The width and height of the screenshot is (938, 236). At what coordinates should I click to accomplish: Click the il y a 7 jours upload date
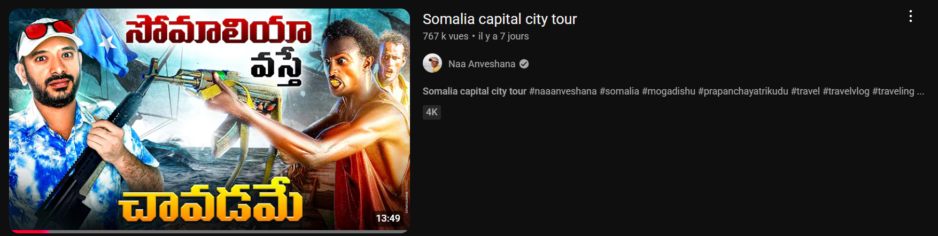click(x=503, y=36)
